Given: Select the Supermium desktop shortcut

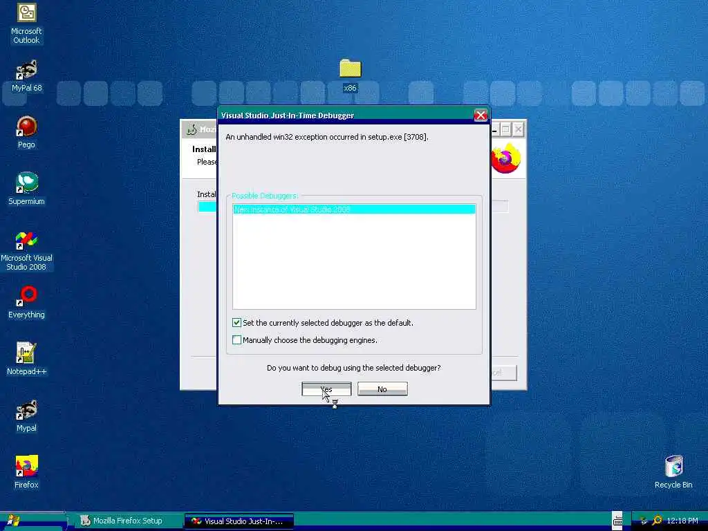Looking at the screenshot, I should click(x=26, y=189).
